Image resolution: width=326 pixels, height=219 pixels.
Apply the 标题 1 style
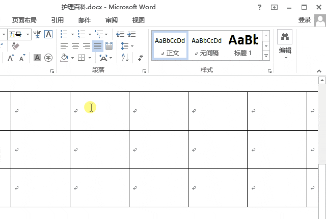pos(243,45)
